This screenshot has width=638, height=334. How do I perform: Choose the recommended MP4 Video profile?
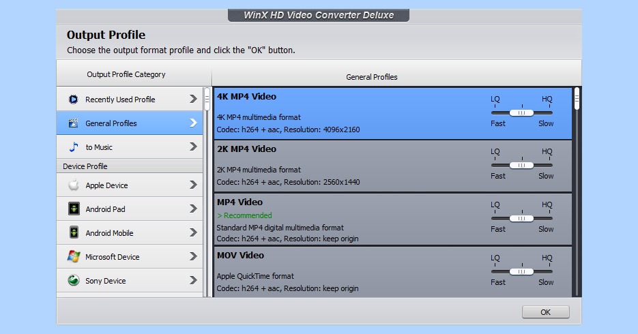pos(392,219)
